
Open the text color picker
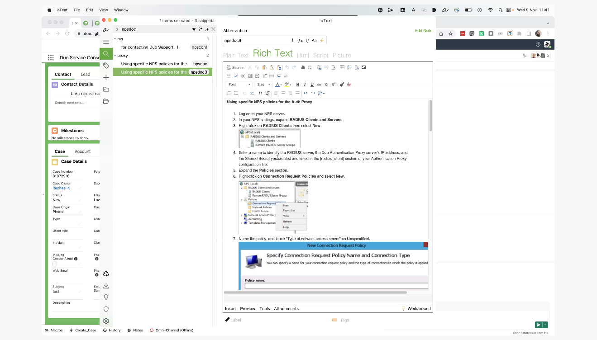coord(278,85)
